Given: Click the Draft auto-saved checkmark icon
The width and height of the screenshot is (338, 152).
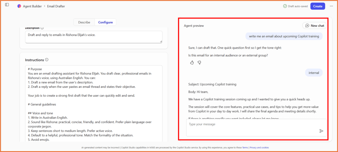Looking at the screenshot, I should [285, 6].
